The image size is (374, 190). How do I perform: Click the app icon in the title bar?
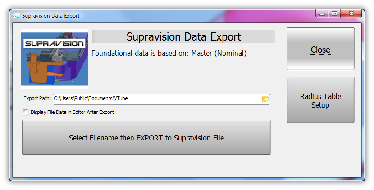16,16
